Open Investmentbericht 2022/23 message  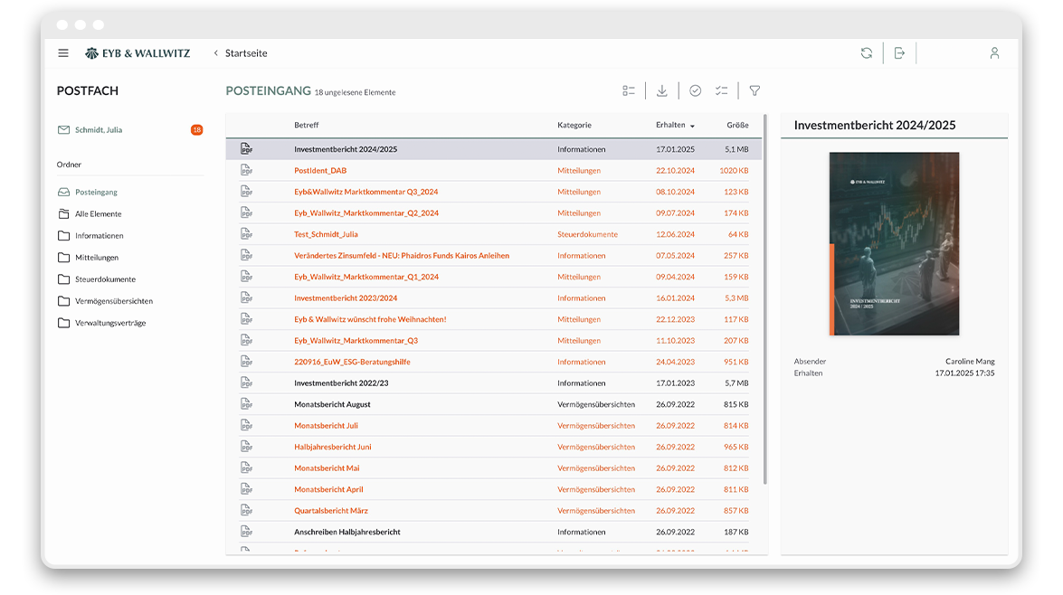(x=341, y=382)
